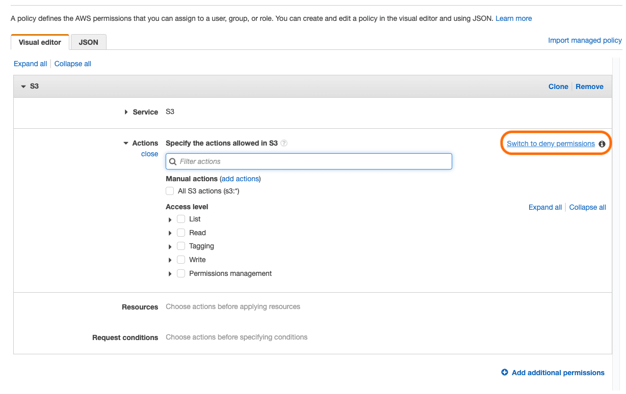Check the Read access level checkbox
This screenshot has height=394, width=626.
pos(181,233)
